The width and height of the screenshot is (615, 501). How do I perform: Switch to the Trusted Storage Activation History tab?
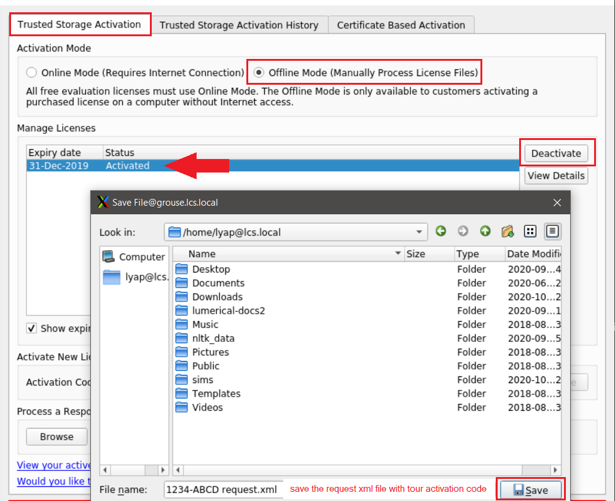point(238,25)
